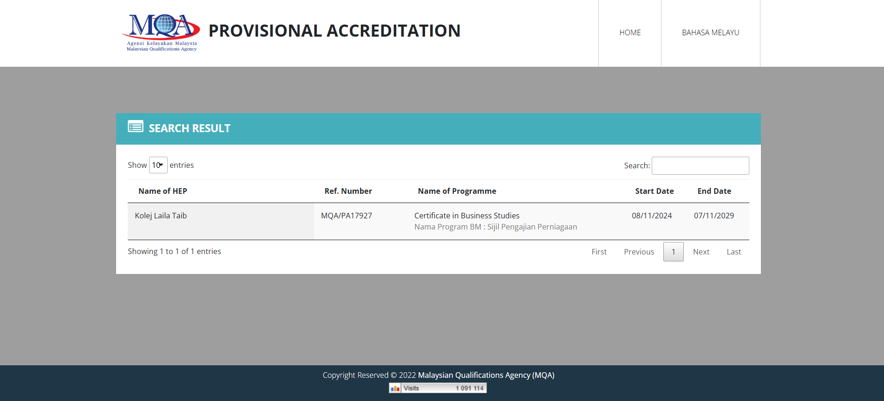The width and height of the screenshot is (884, 401).
Task: Sort by Name of HEP column
Action: 163,191
